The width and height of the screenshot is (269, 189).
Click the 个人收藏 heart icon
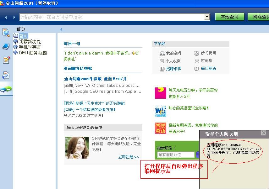click(x=162, y=61)
